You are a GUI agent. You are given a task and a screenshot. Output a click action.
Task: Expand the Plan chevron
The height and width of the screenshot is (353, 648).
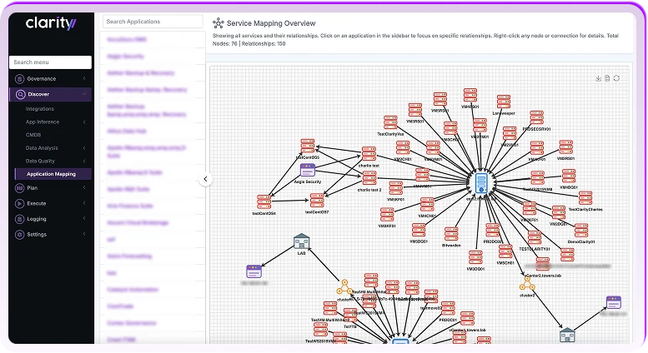click(x=84, y=187)
